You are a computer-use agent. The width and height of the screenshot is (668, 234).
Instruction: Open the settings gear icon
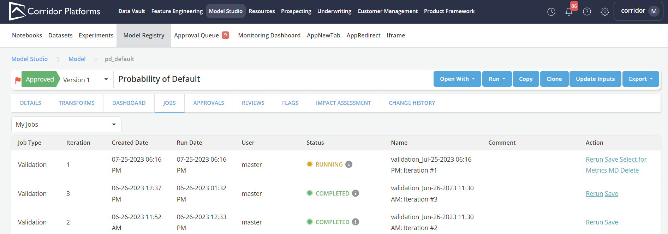pos(605,12)
